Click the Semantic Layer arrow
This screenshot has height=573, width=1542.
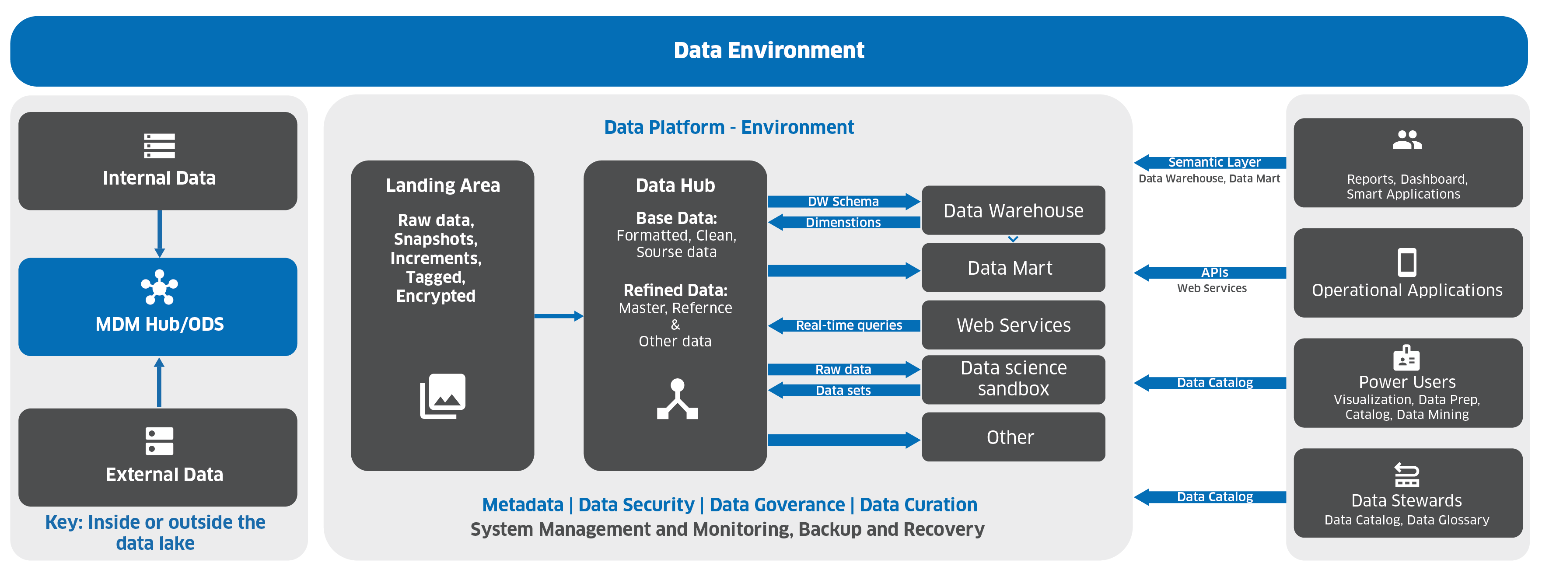pyautogui.click(x=1210, y=162)
